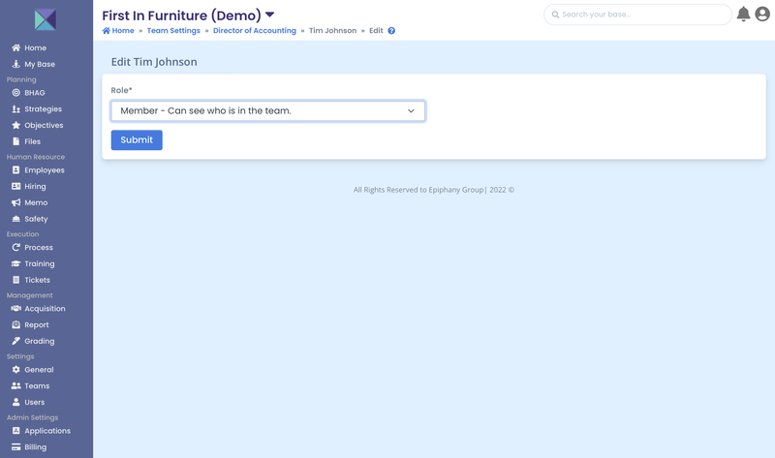Image resolution: width=775 pixels, height=458 pixels.
Task: Open the Grading icon
Action: (15, 341)
